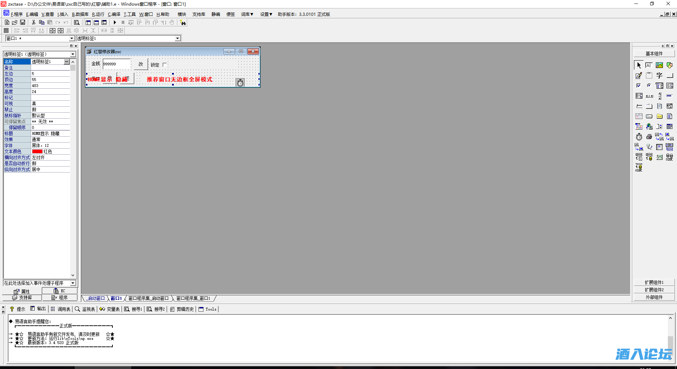Open the 透明标签1 component selector dropdown

[x=178, y=38]
